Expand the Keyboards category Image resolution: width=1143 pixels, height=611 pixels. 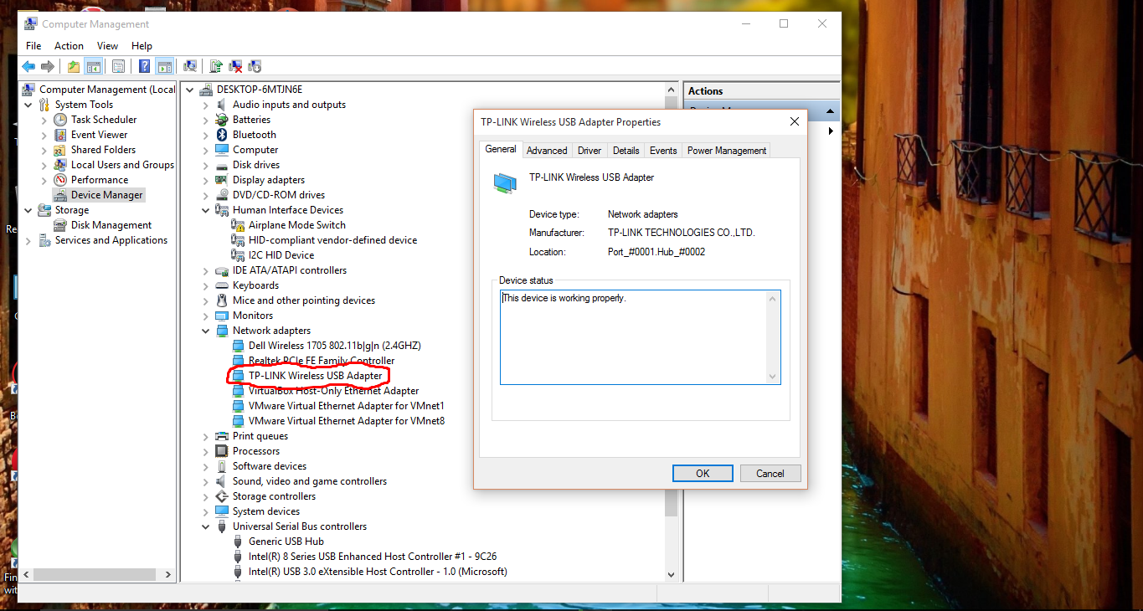(206, 285)
